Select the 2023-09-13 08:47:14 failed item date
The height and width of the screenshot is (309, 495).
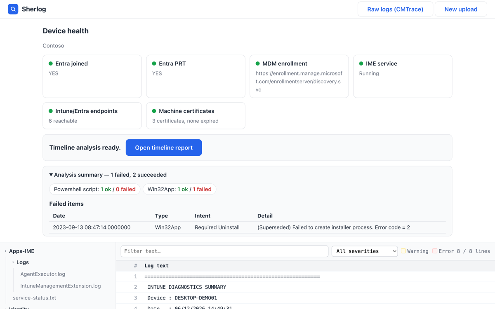pyautogui.click(x=92, y=227)
